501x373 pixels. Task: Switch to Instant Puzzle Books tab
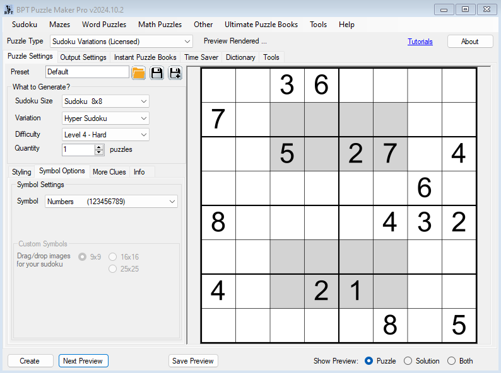coord(145,57)
